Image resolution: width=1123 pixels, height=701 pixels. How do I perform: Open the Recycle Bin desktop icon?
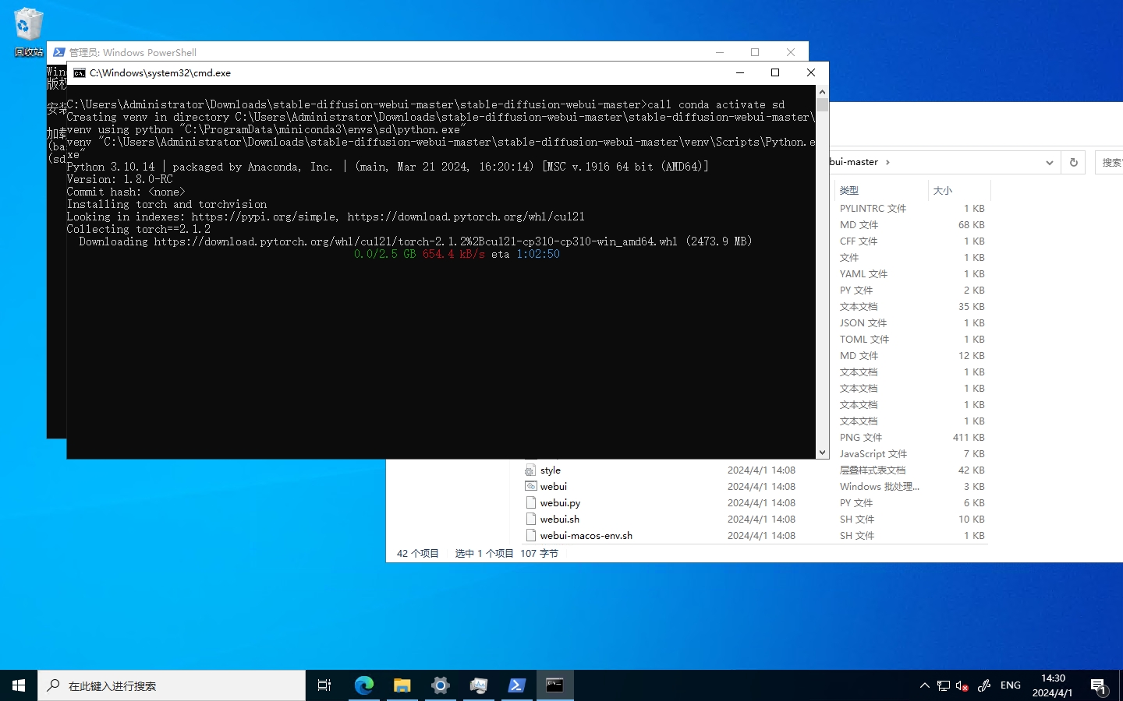[28, 31]
